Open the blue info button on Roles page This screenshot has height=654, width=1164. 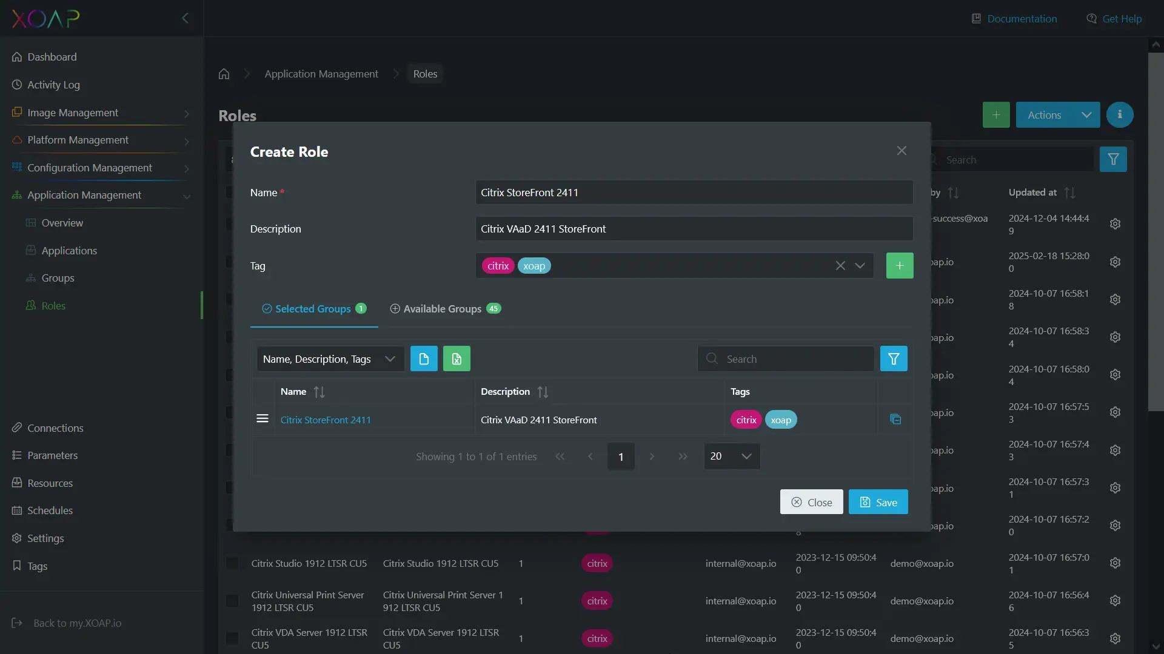(1119, 115)
